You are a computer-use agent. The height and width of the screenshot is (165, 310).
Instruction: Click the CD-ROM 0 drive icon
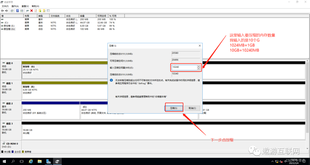[x=3, y=144]
